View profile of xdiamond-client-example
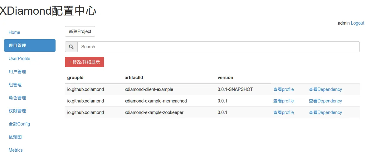The image size is (371, 152). 283,89
